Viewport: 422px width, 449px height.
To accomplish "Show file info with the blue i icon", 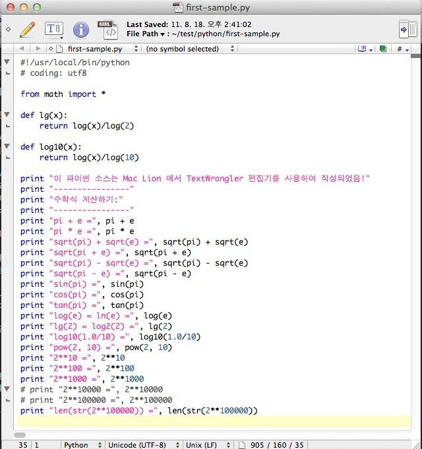I will pyautogui.click(x=81, y=30).
